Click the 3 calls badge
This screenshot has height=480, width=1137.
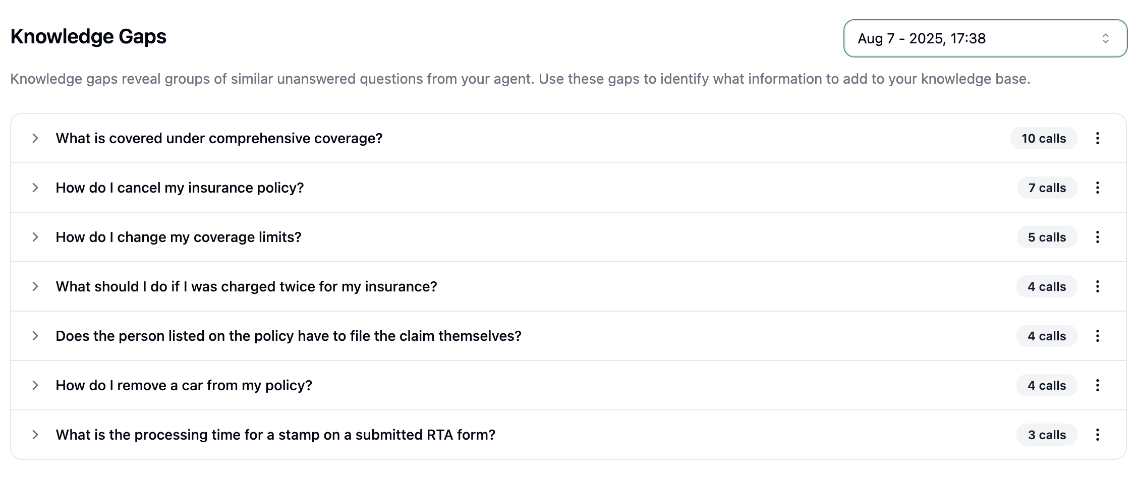(1047, 435)
